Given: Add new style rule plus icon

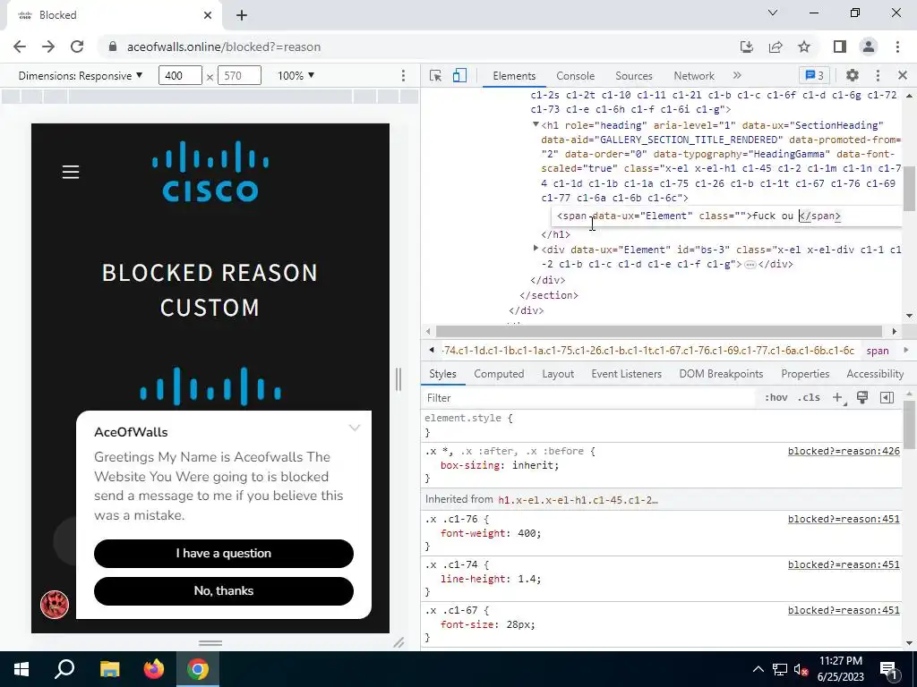Looking at the screenshot, I should pos(837,397).
